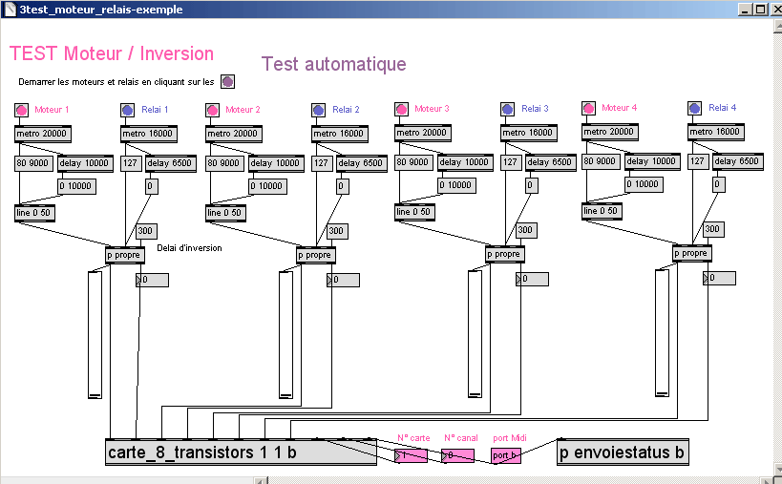Viewport: 782px width, 484px height.
Task: Click the leftmost vertical slider
Action: pyautogui.click(x=94, y=334)
